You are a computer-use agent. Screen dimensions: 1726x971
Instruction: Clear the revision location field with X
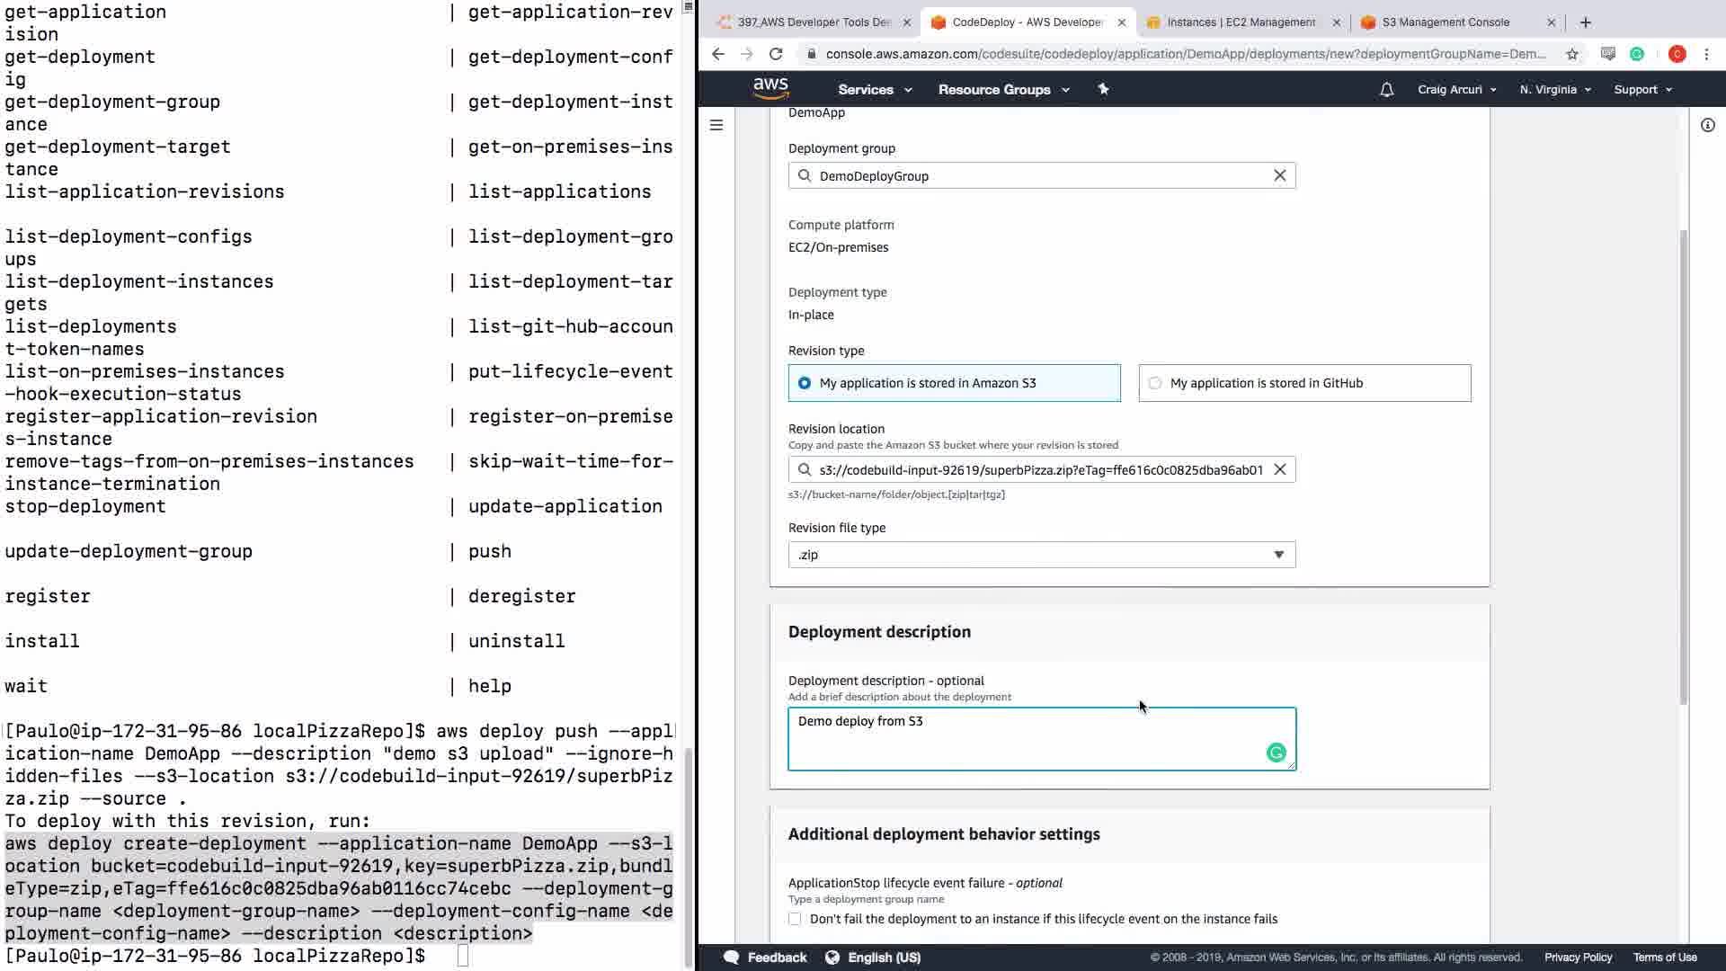pyautogui.click(x=1279, y=469)
